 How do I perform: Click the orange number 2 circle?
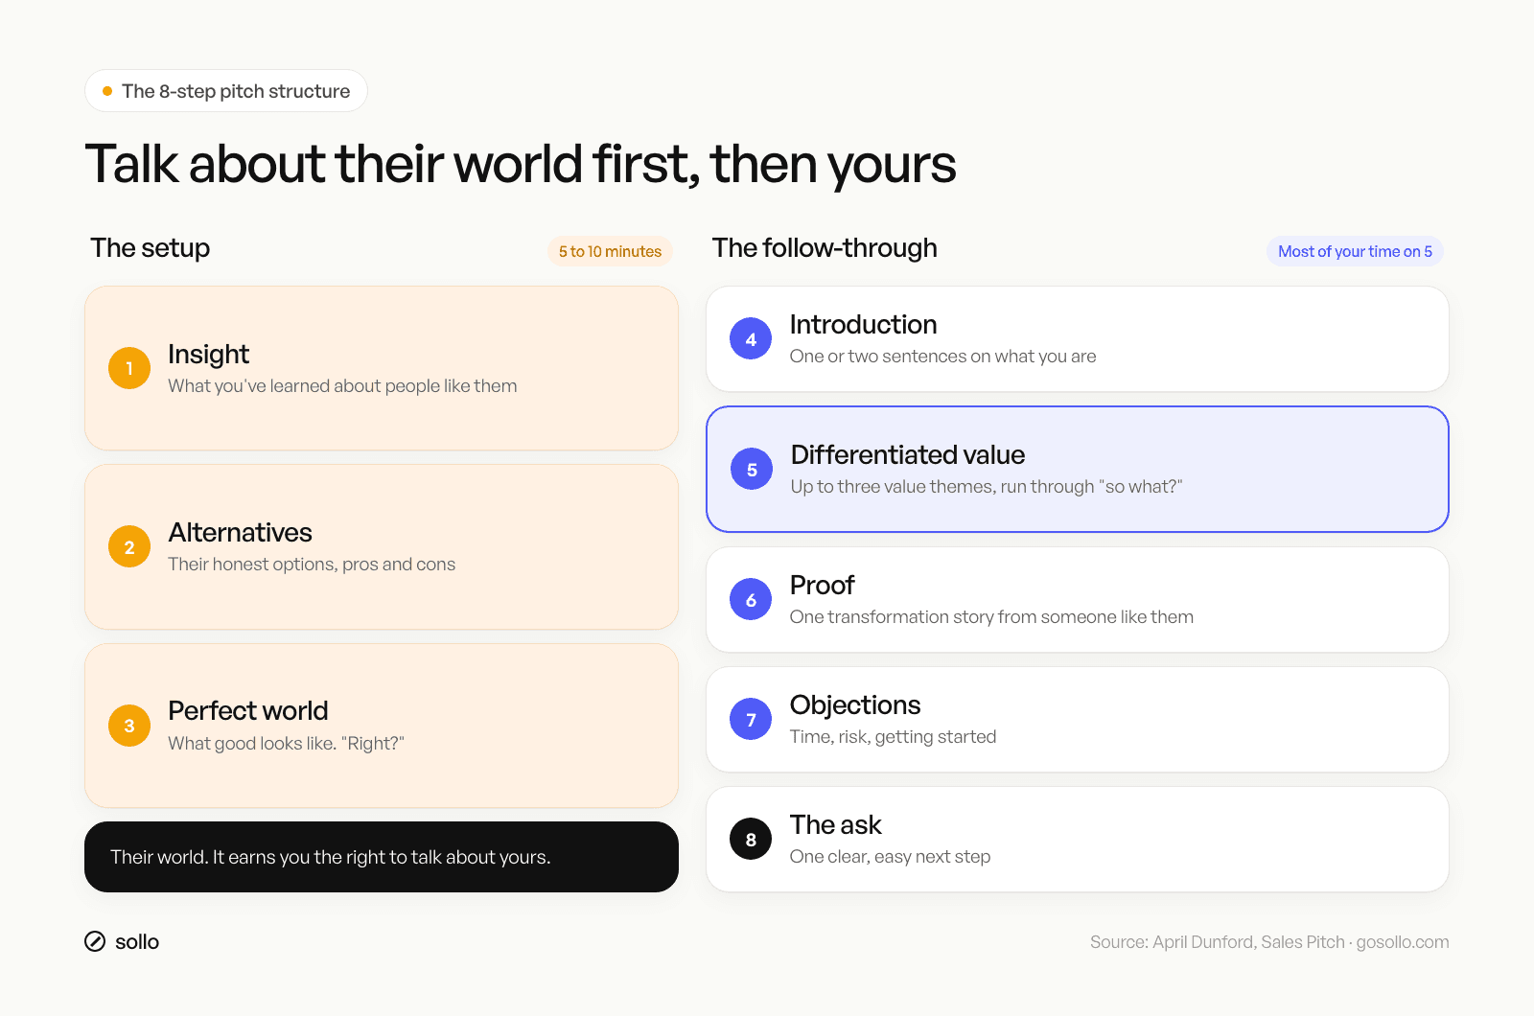click(129, 547)
